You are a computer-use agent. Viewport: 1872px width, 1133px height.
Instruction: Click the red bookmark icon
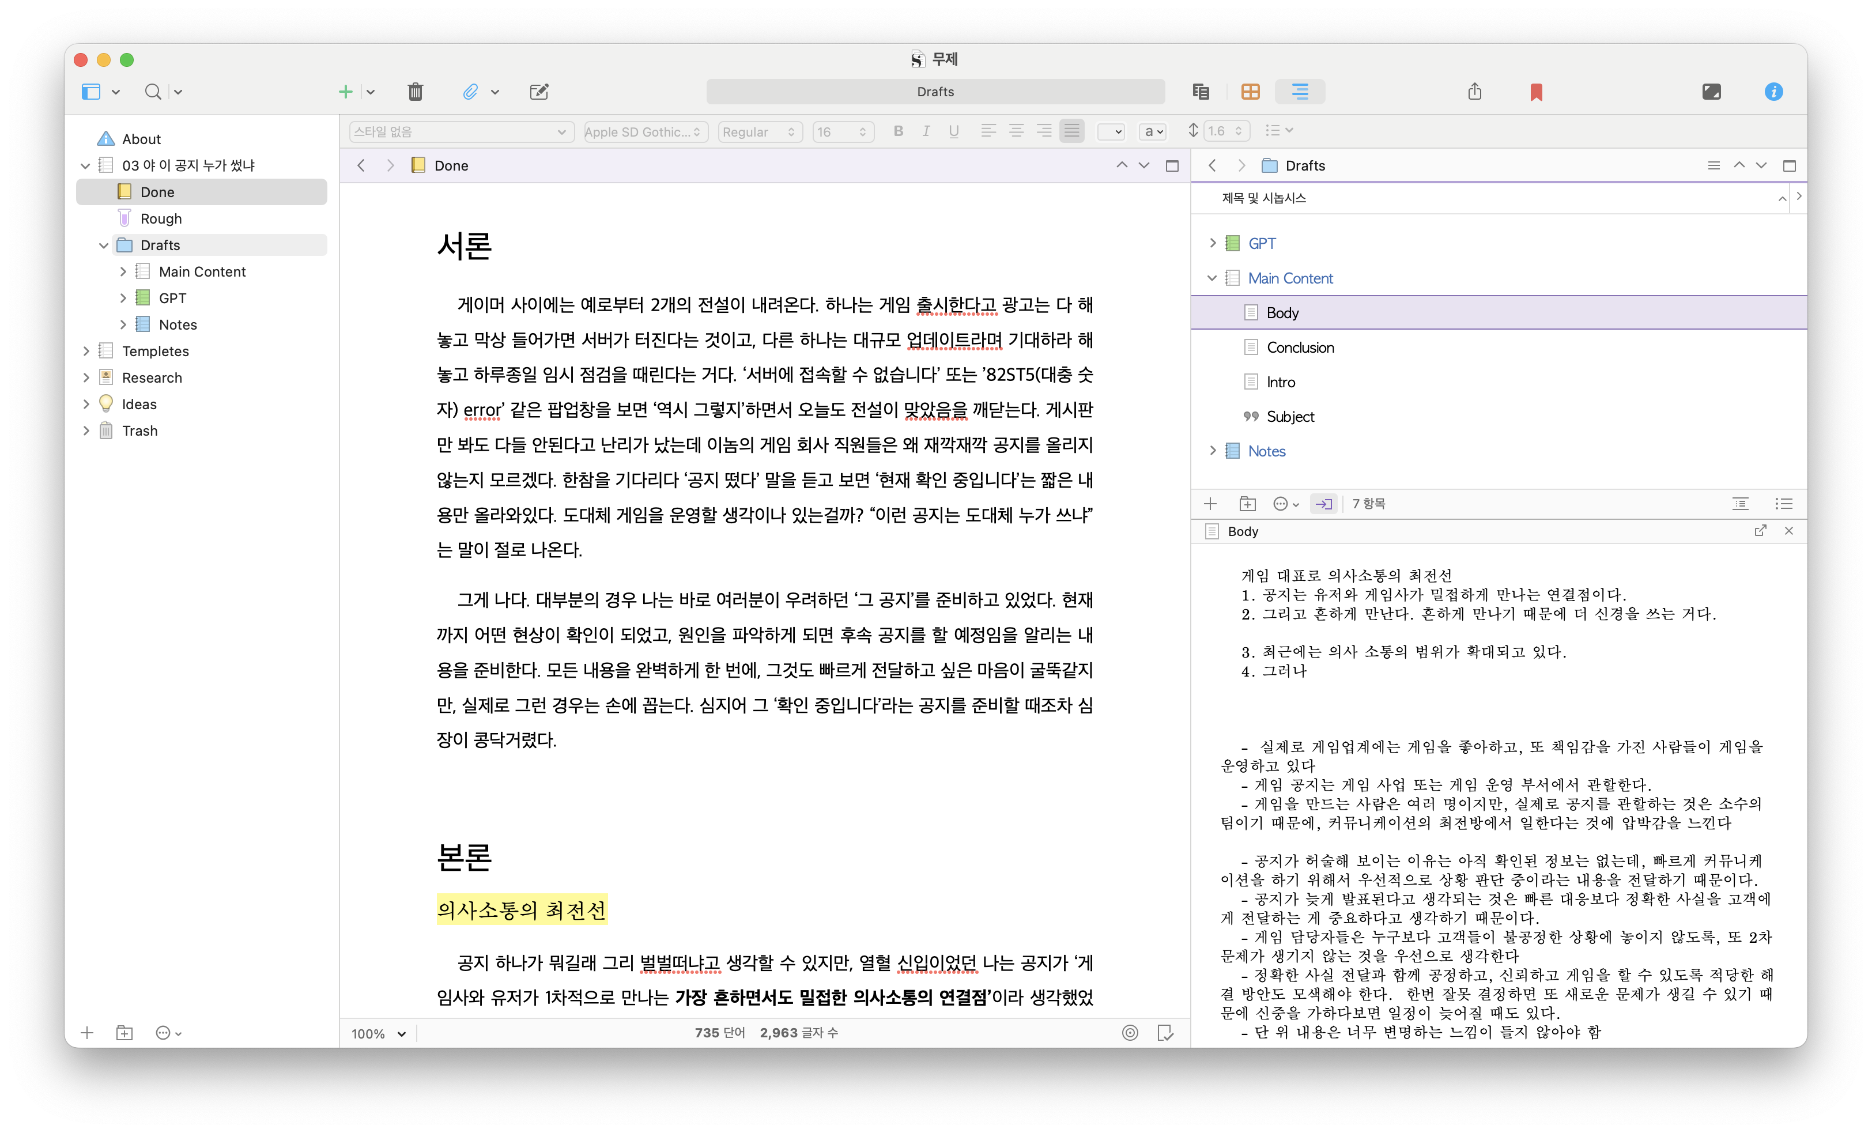click(x=1535, y=92)
